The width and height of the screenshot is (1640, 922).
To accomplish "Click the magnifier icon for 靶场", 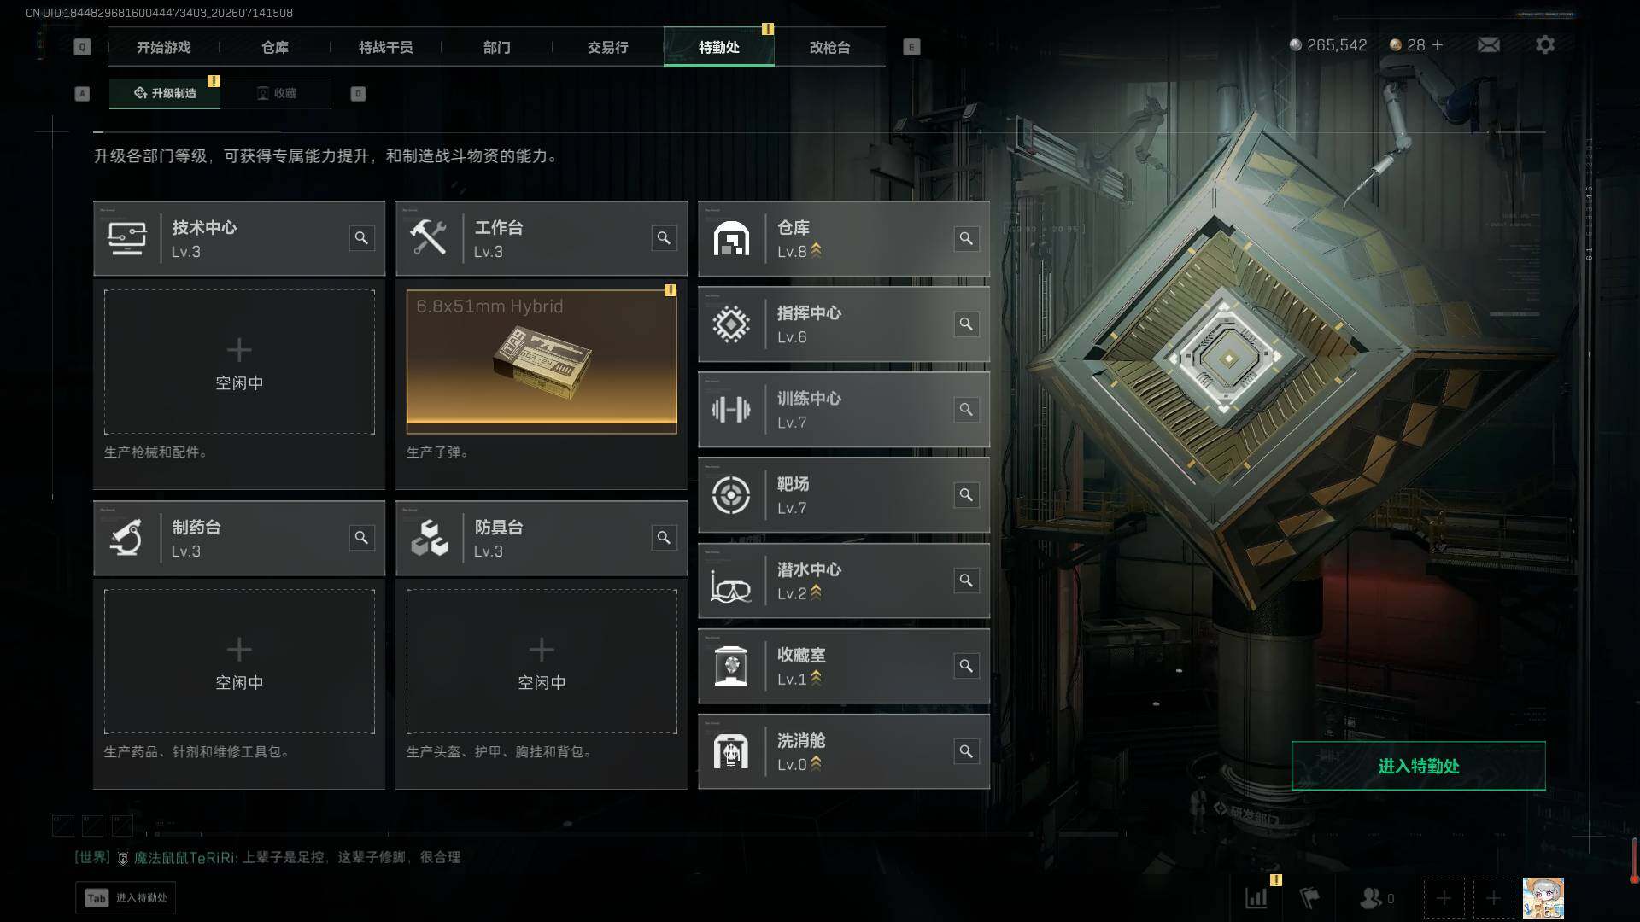I will [966, 495].
